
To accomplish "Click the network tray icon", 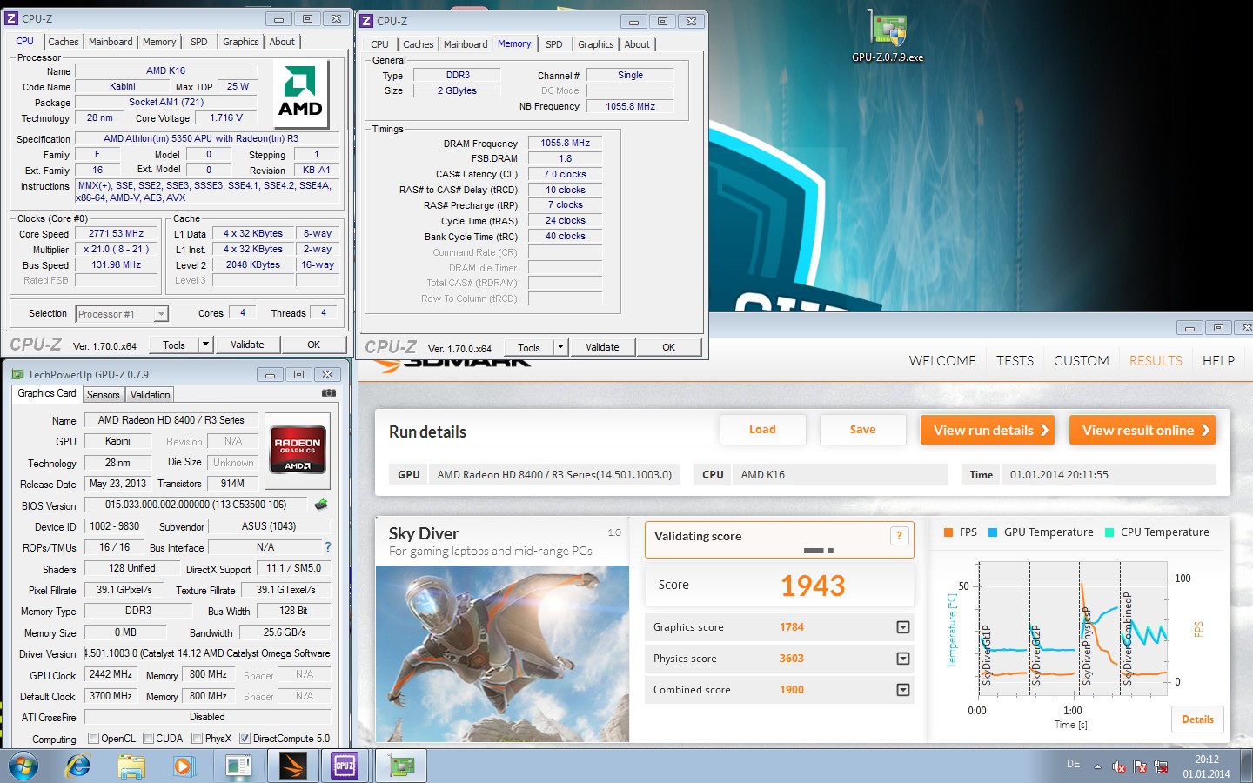I will pos(1161,766).
